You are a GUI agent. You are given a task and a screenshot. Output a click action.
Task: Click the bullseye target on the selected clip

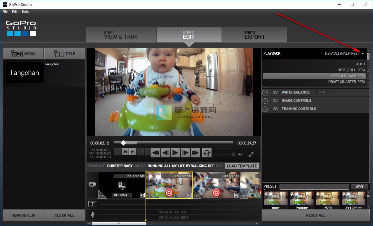tap(169, 193)
